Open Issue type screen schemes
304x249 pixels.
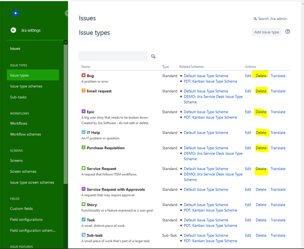[x=32, y=182]
